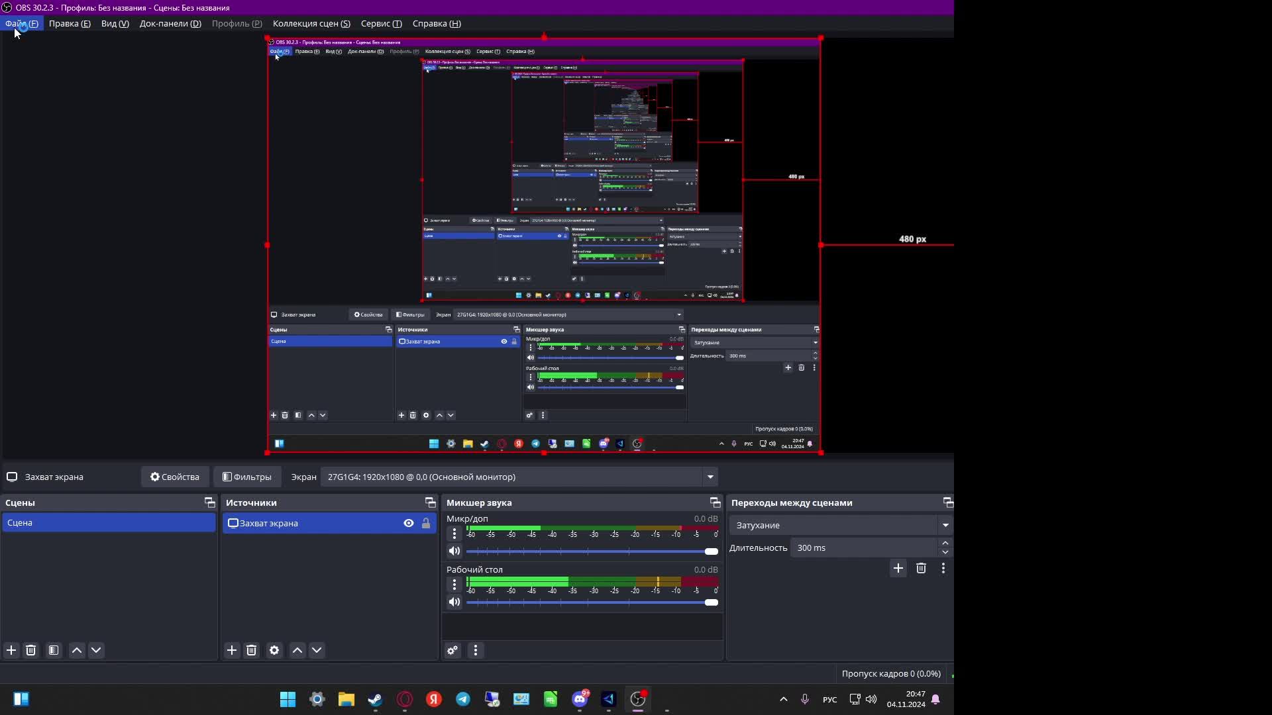Adjust the Микр/доп volume slider
Viewport: 1272px width, 715px height.
(592, 551)
